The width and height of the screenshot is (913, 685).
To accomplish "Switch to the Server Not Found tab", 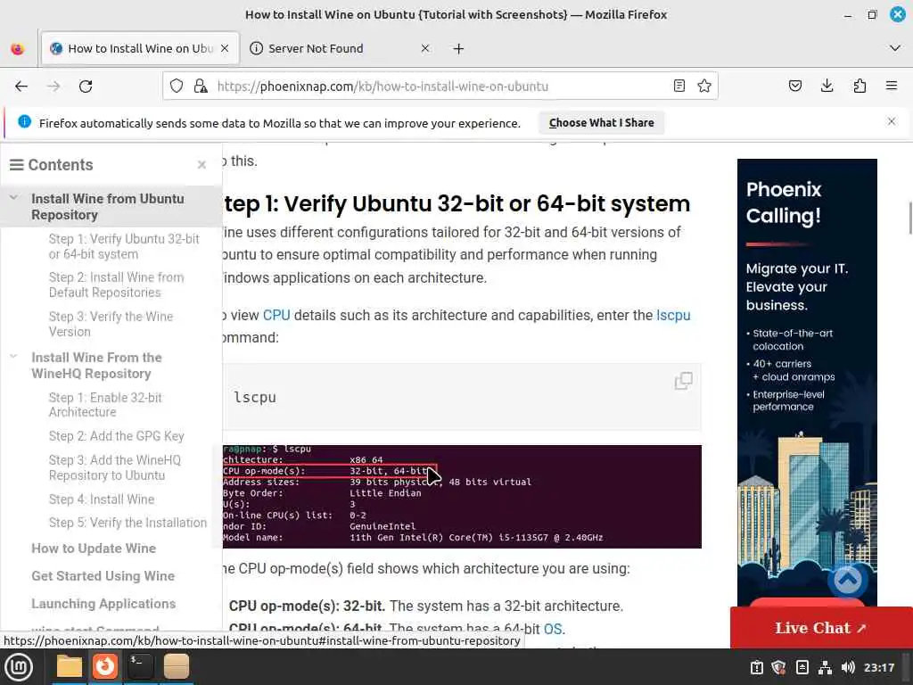I will 342,49.
